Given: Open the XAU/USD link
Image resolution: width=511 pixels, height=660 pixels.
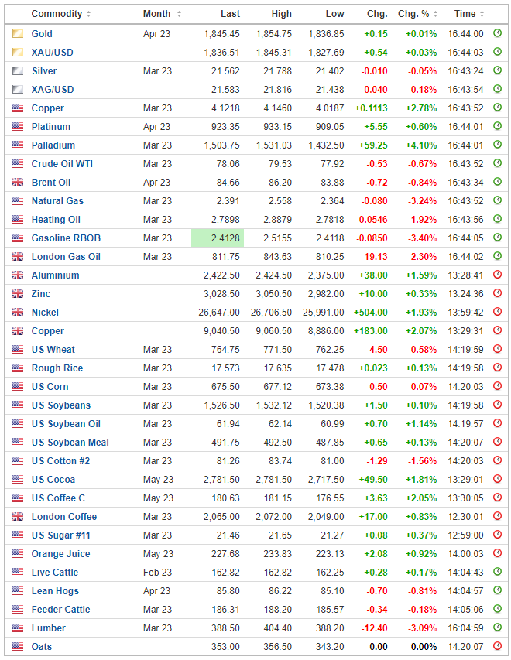Looking at the screenshot, I should tap(52, 53).
